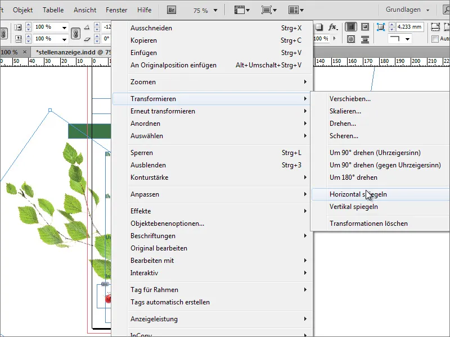
Task: Click the horizontal scale percentage icon
Action: coord(18,27)
